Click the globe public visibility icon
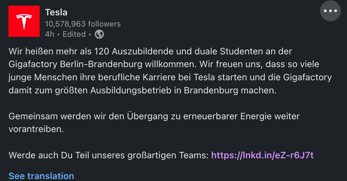 click(99, 34)
